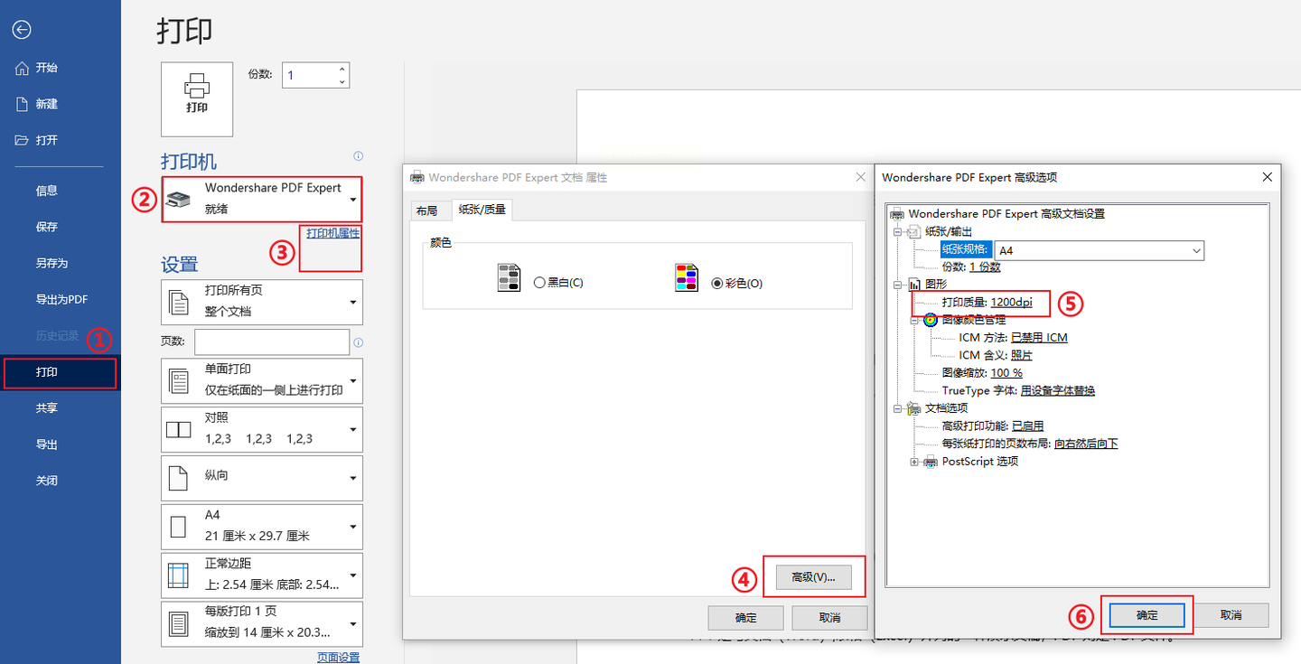This screenshot has width=1301, height=664.
Task: Click the printer icon of PostScript 选项
Action: coord(931,462)
